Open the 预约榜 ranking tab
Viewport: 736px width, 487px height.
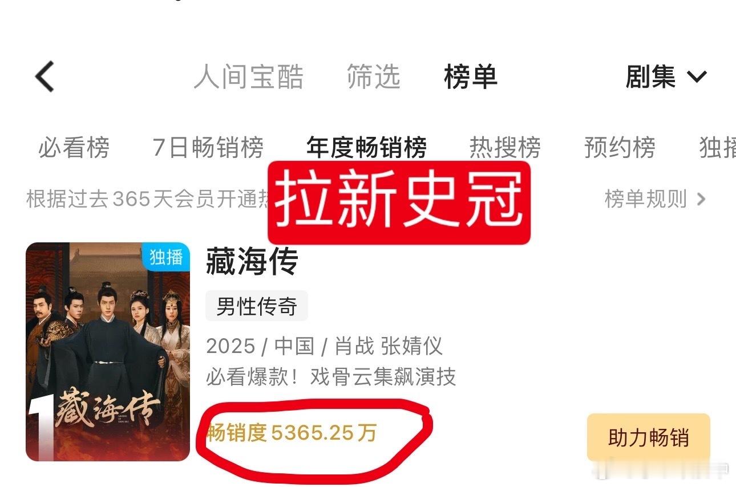(x=620, y=148)
